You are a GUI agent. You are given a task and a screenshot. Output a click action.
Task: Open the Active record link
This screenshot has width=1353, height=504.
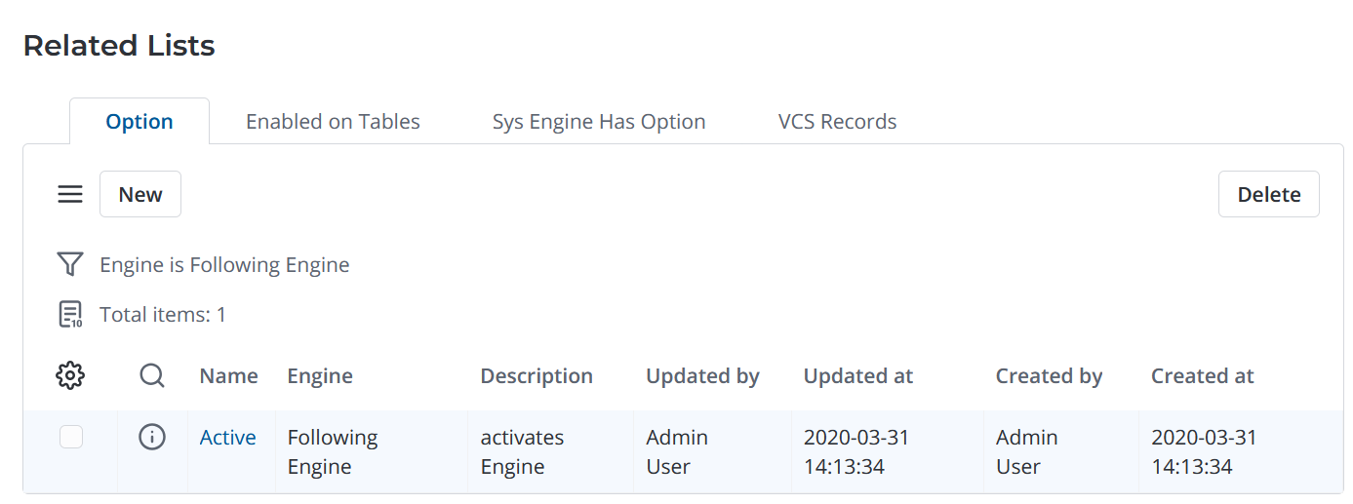pyautogui.click(x=227, y=438)
